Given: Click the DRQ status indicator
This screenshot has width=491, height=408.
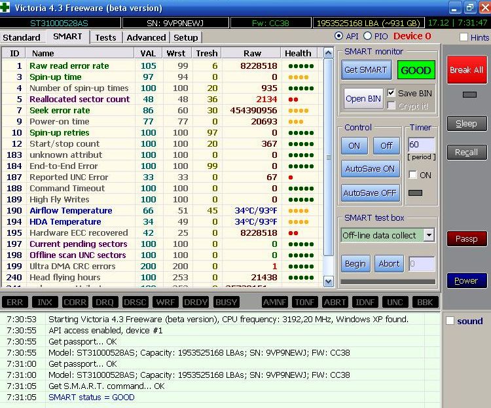Looking at the screenshot, I should pyautogui.click(x=105, y=302).
